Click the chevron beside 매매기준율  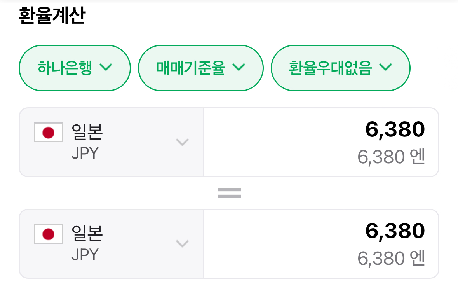click(x=239, y=67)
